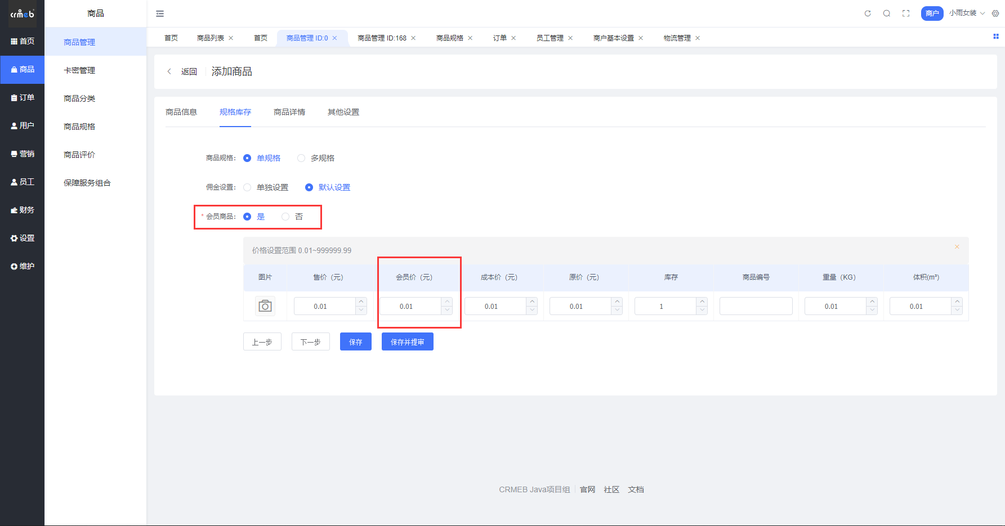Viewport: 1005px width, 526px height.
Task: Click 保存并提审 button
Action: point(408,341)
